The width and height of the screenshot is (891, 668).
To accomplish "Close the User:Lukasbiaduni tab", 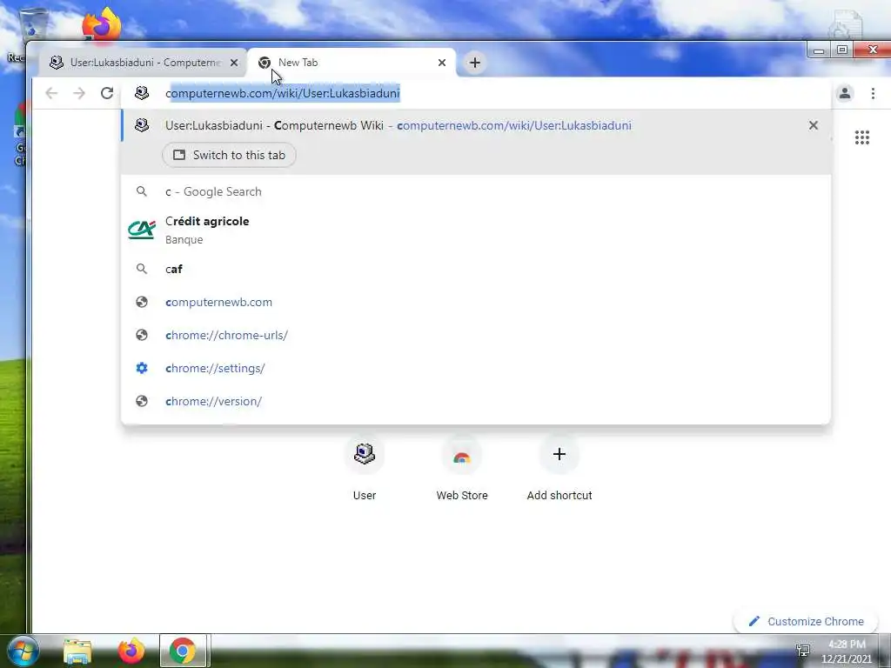I will point(233,63).
